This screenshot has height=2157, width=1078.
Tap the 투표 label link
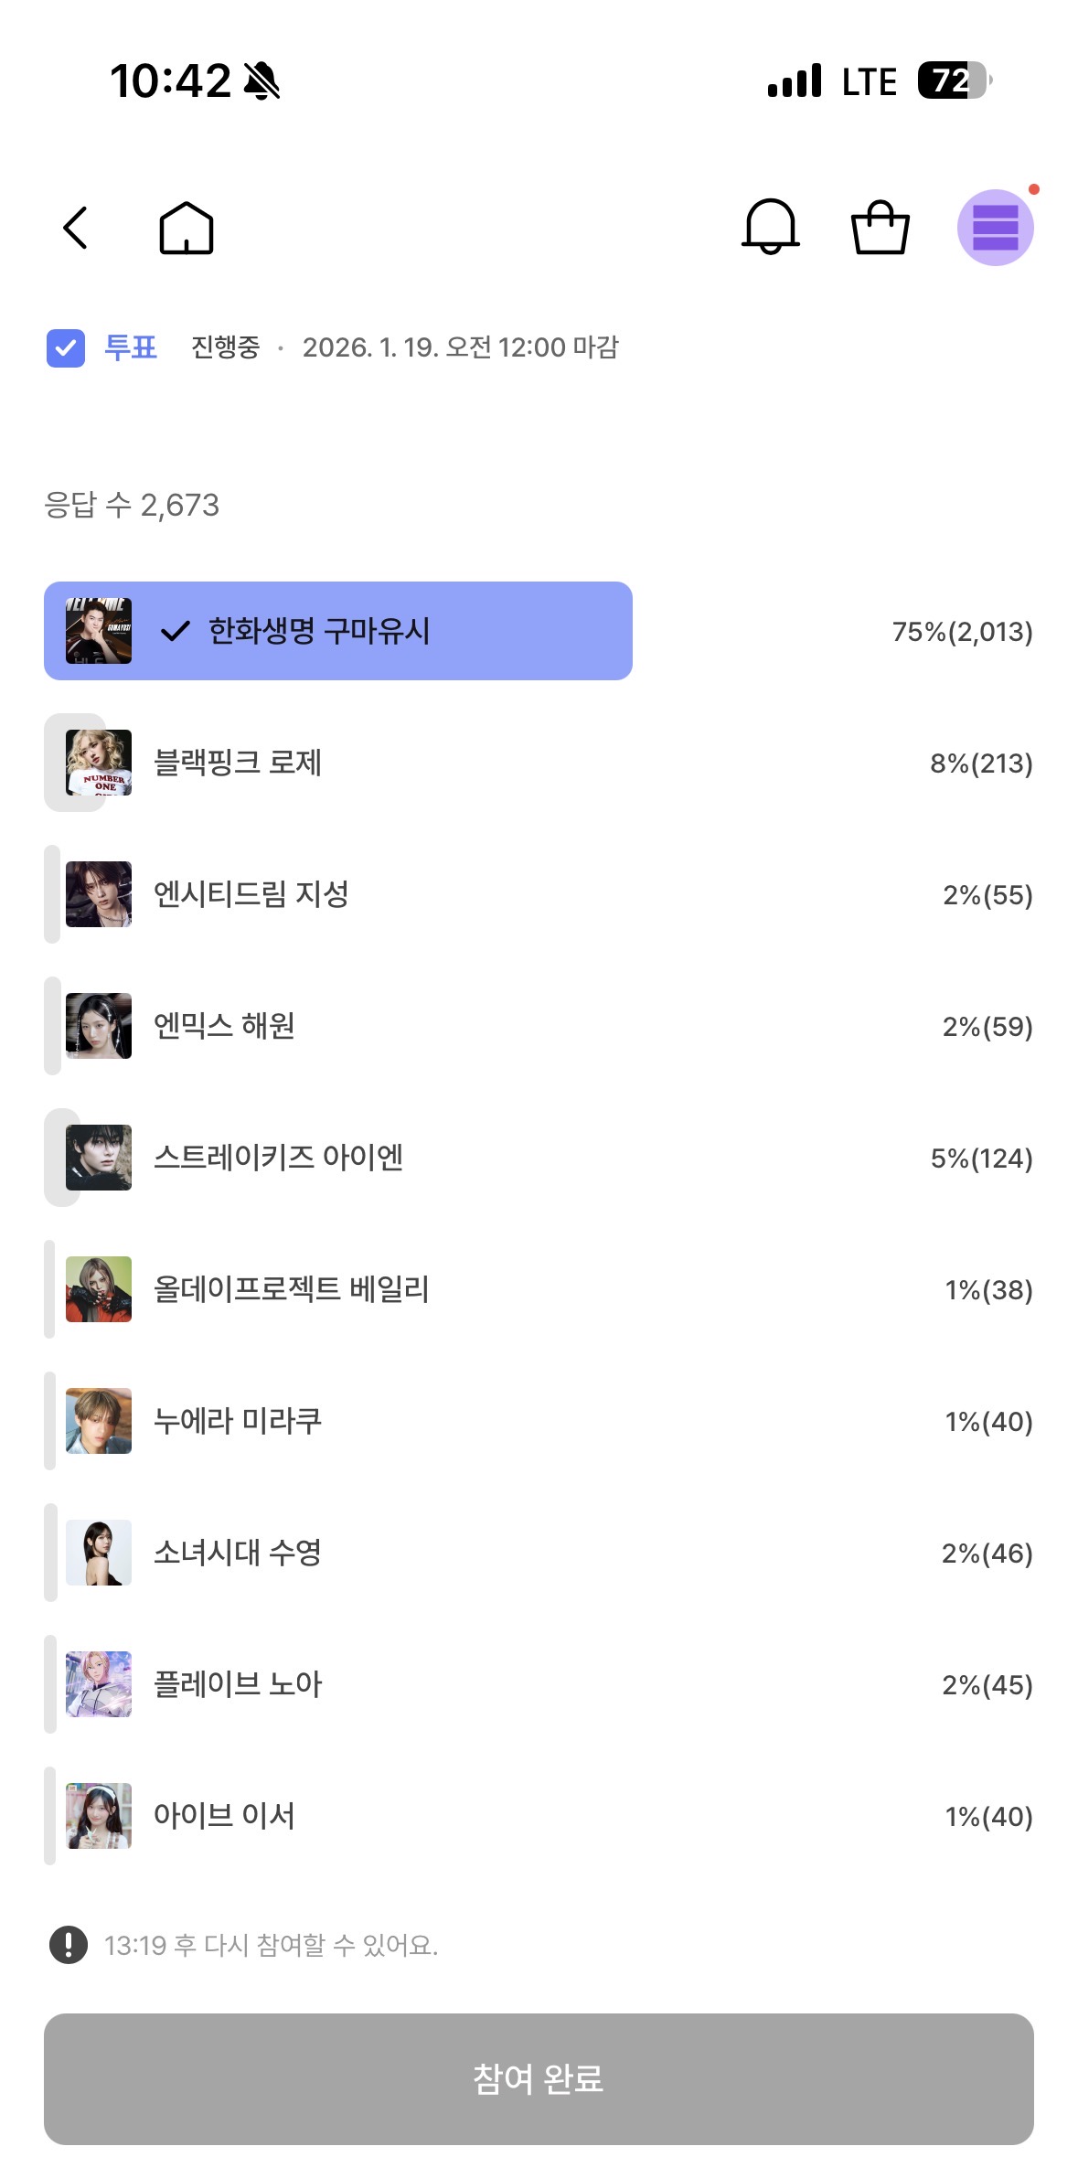point(131,347)
